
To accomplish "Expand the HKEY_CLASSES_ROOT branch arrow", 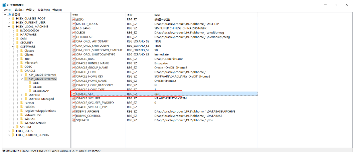I will pyautogui.click(x=9, y=18).
